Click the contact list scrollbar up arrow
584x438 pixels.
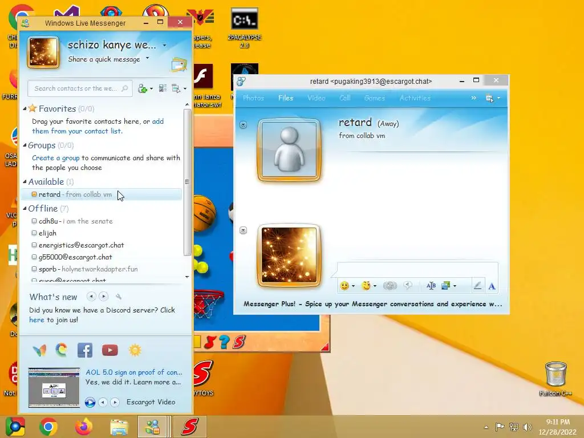point(187,105)
